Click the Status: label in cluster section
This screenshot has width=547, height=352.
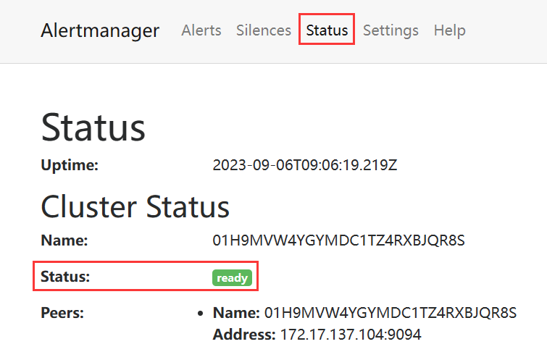tap(65, 277)
